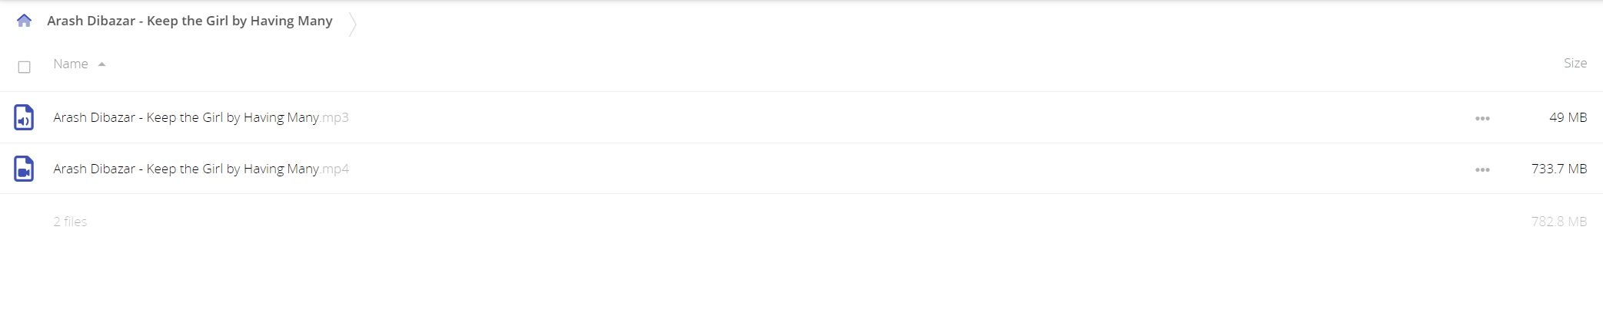Screen dimensions: 1603x312
Task: Select the .mp4 extension text of second file
Action: [x=334, y=169]
